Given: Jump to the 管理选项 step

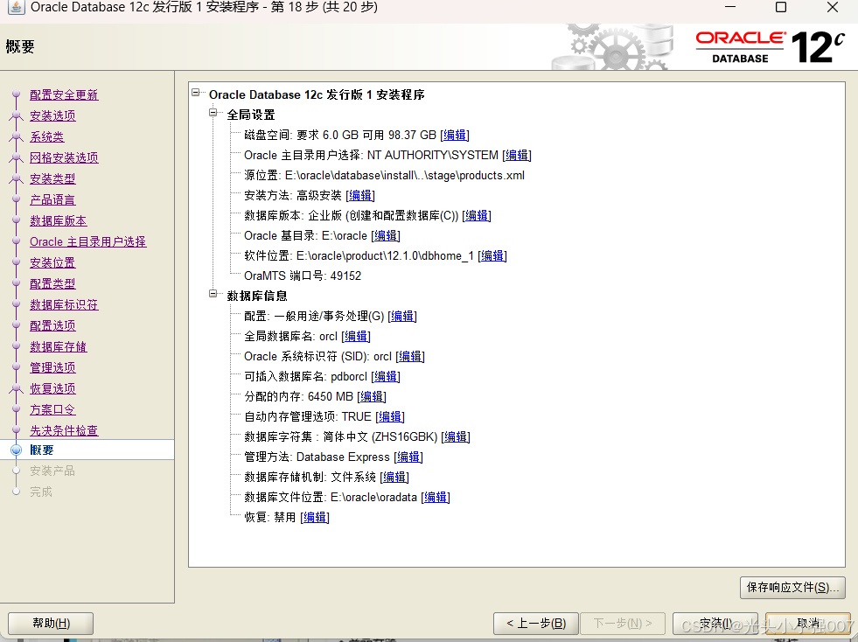Looking at the screenshot, I should coord(52,367).
